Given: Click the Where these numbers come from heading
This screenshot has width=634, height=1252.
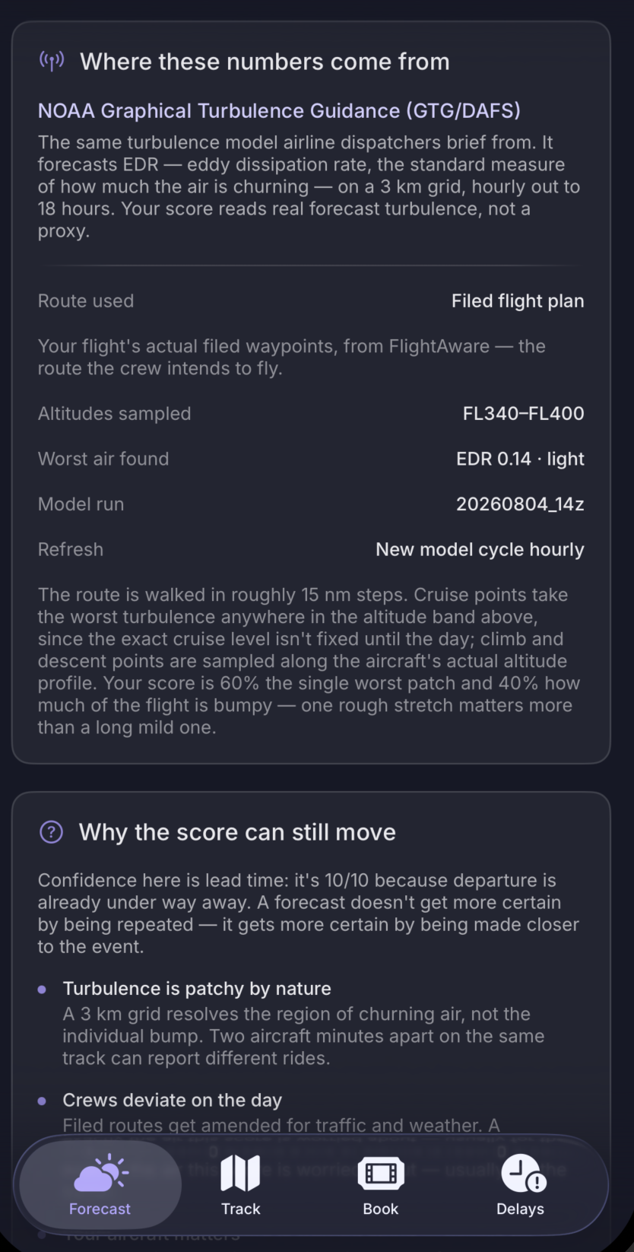Looking at the screenshot, I should (265, 61).
